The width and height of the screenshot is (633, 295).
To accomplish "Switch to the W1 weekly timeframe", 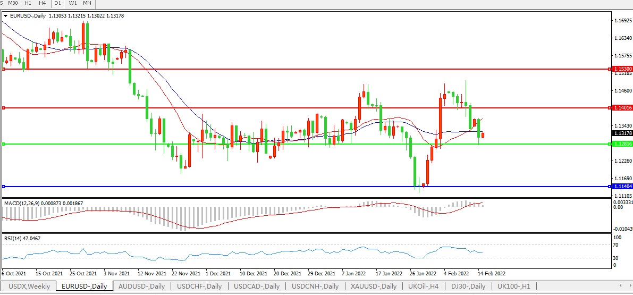I will (x=72, y=3).
